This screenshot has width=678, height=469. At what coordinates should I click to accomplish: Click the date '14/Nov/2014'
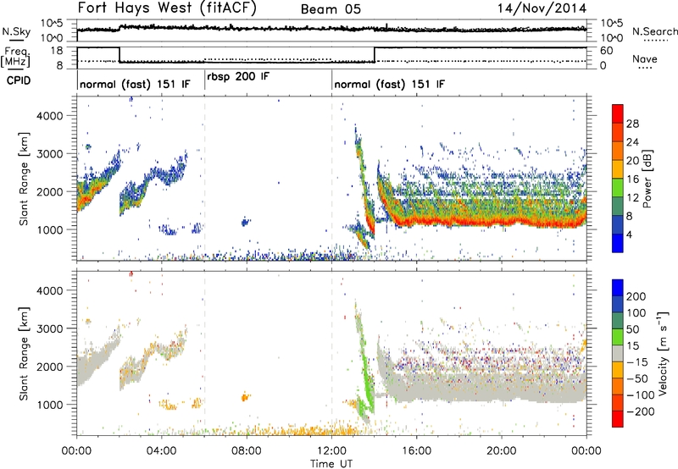(x=542, y=8)
